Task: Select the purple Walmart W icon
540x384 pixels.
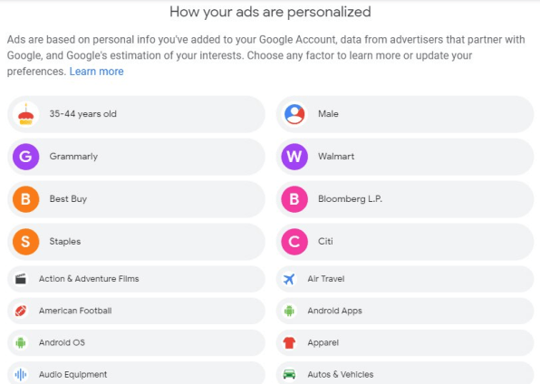Action: pos(294,157)
